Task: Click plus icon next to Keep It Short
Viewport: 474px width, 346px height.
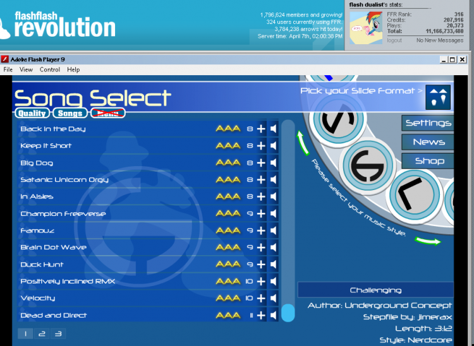Action: pos(261,146)
